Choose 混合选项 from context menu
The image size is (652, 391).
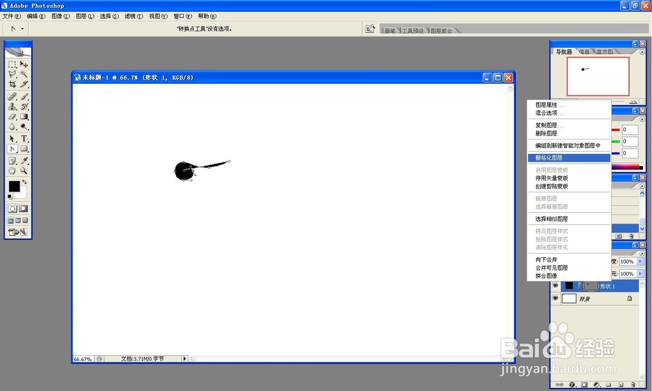(x=569, y=113)
